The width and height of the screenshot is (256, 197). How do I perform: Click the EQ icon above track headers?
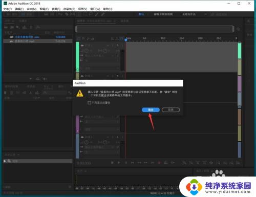click(92, 38)
